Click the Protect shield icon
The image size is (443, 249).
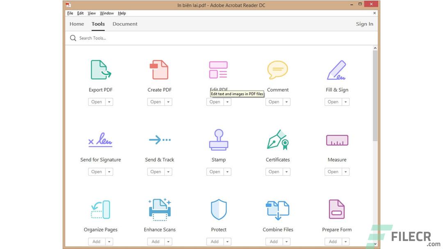pos(219,209)
